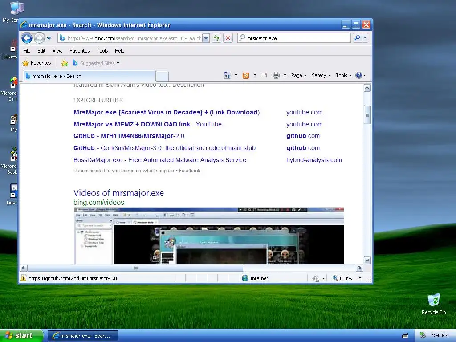
Task: Go back with the Back arrow button
Action: click(27, 38)
